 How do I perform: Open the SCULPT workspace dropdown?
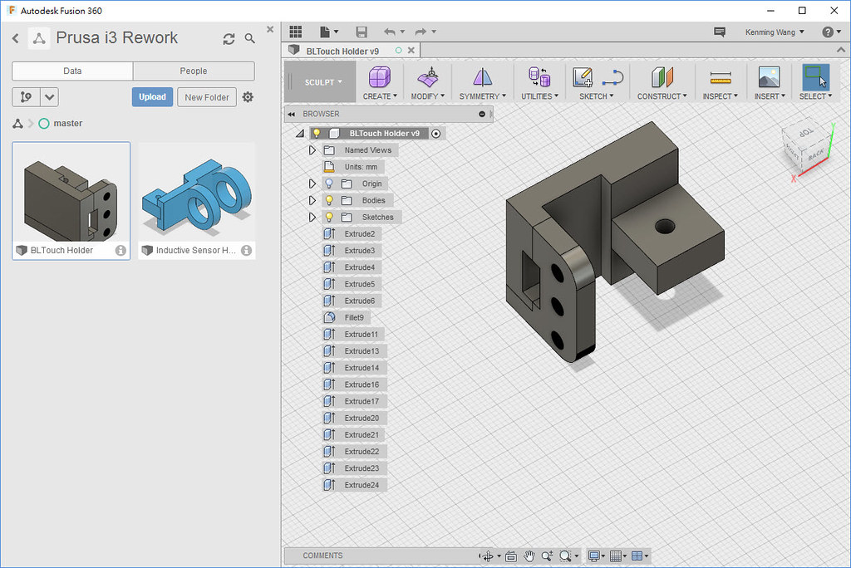point(323,82)
